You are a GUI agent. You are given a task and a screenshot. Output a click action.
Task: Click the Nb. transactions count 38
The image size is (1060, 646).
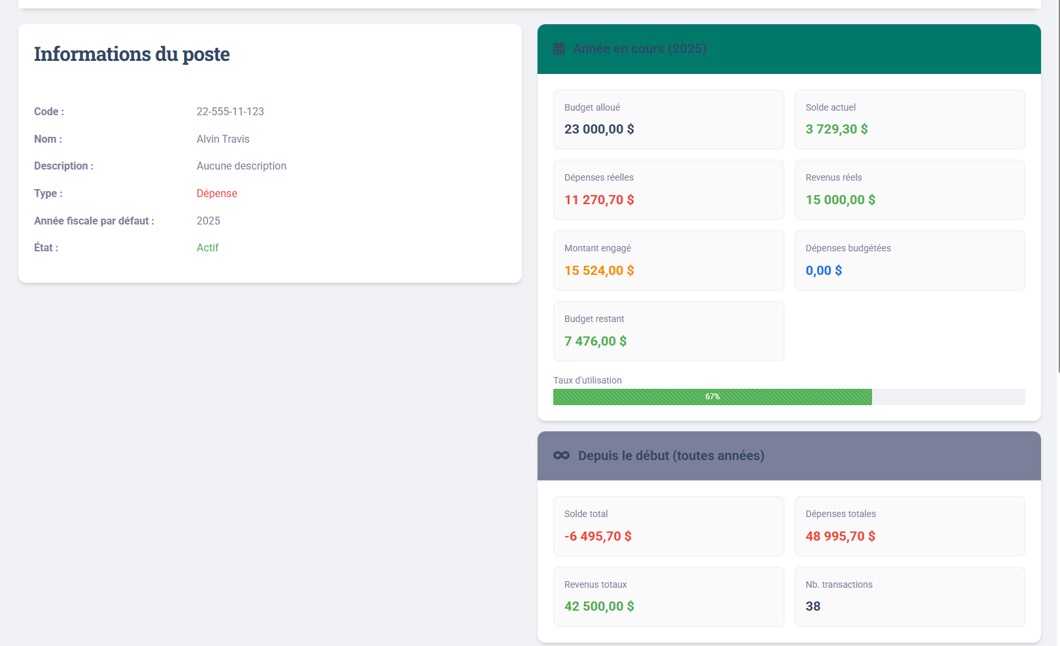tap(813, 607)
